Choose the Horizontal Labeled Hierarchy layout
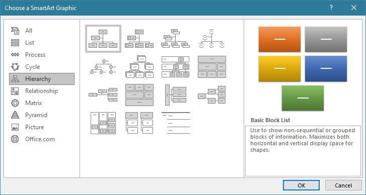 [103, 123]
